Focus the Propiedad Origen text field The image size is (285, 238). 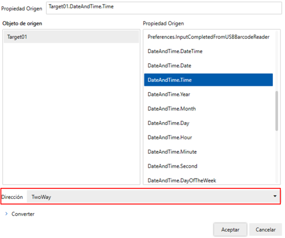(164, 8)
